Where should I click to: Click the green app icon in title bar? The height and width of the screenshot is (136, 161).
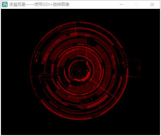[5, 4]
